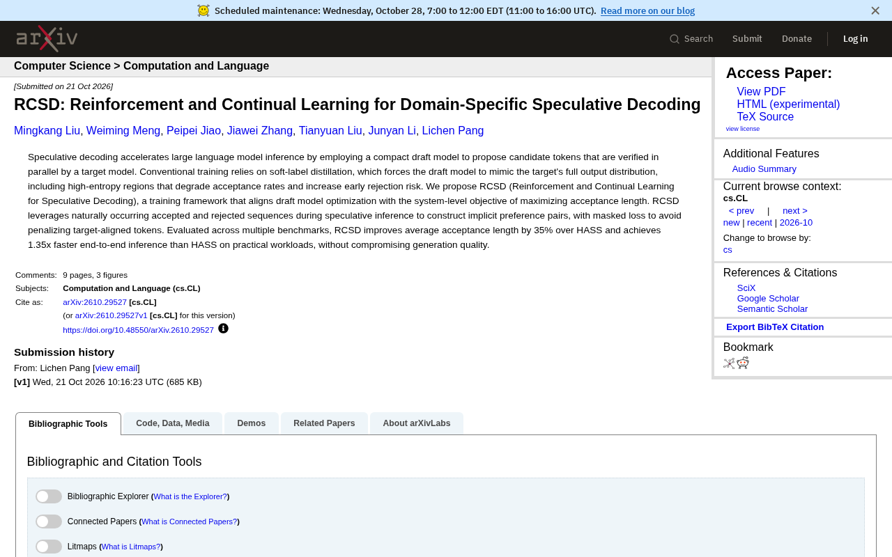Enable the Bibliographic Explorer toggle
The width and height of the screenshot is (892, 557).
tap(49, 496)
